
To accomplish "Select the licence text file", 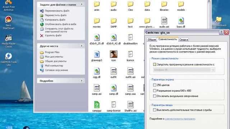I will pos(130,56).
